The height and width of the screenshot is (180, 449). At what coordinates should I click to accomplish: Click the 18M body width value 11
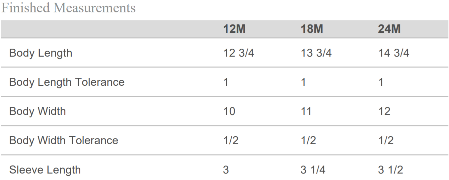pos(306,111)
